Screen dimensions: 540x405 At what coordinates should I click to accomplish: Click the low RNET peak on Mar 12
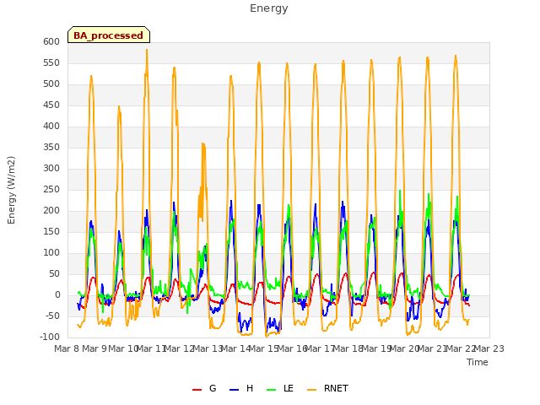click(x=203, y=143)
